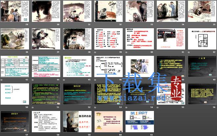Click the animation star icon under slide 54
Screen dimensions: 217x136
[x=126, y=107]
